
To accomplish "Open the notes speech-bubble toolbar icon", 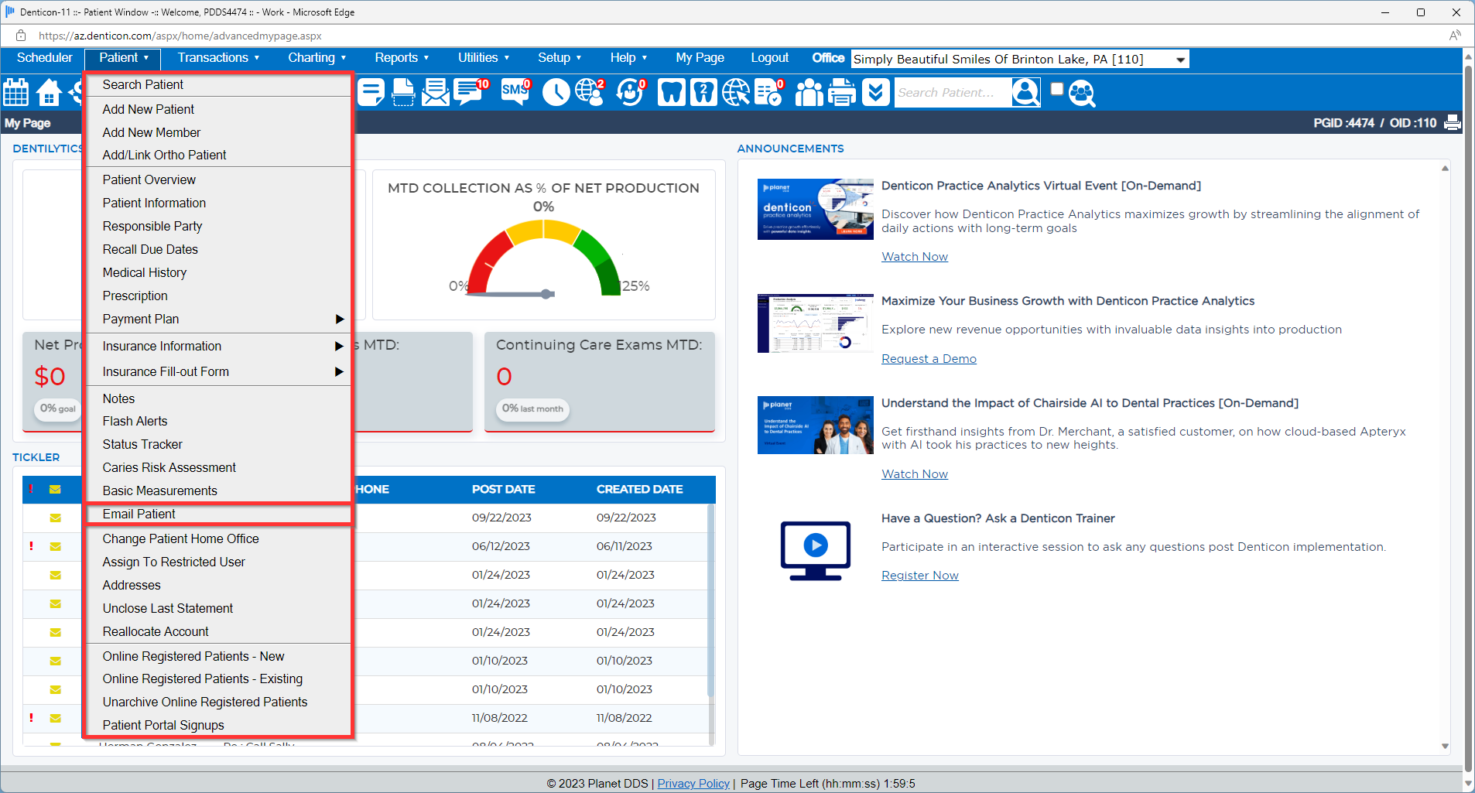I will coord(371,93).
